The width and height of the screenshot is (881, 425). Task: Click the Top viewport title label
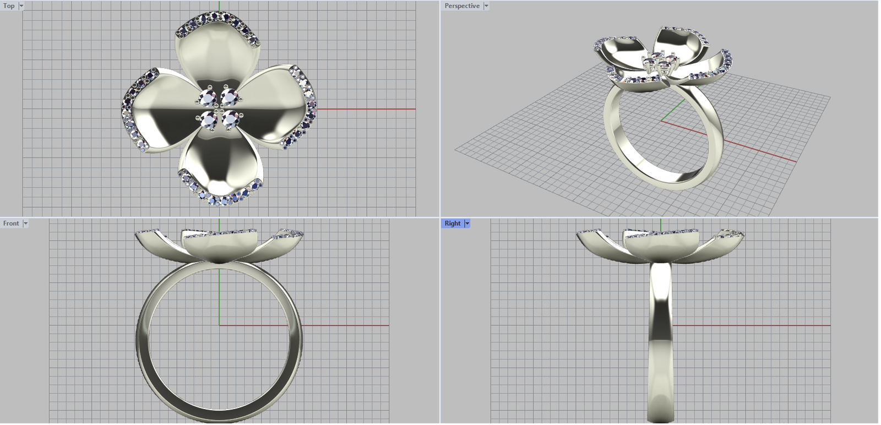pyautogui.click(x=9, y=6)
